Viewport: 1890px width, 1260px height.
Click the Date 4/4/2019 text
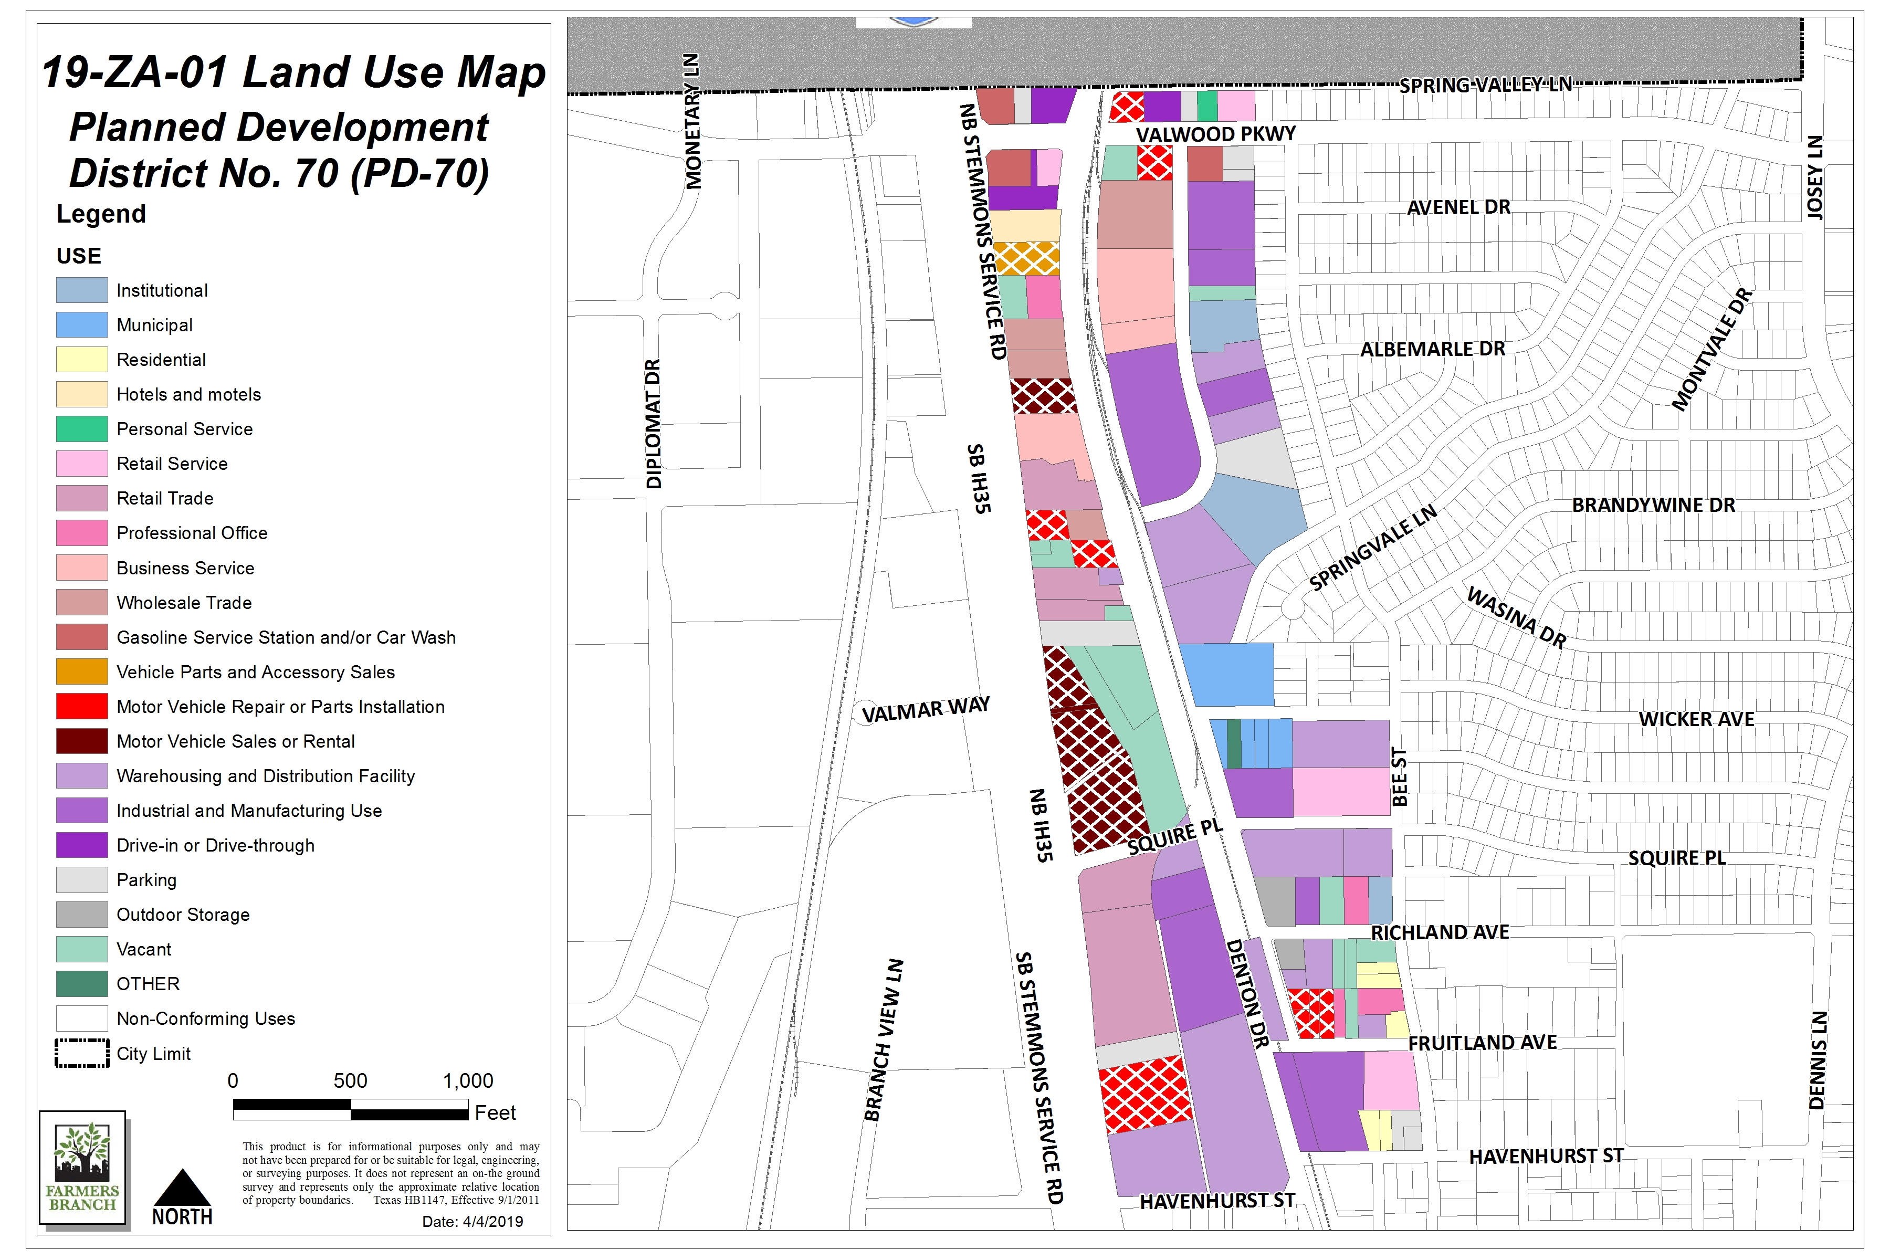pos(472,1222)
